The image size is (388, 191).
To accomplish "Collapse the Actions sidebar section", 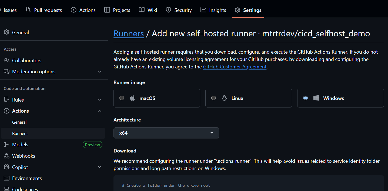I will (x=99, y=111).
